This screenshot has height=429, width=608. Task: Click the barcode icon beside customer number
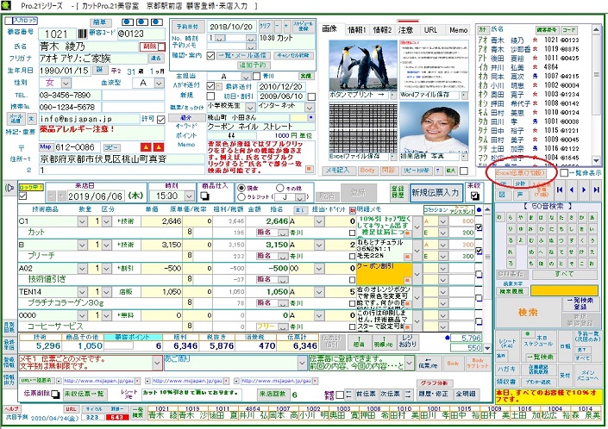[82, 34]
